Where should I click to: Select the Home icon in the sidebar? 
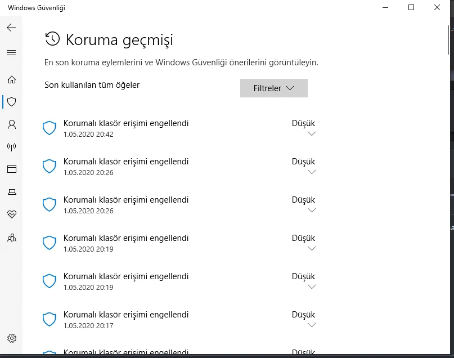12,79
